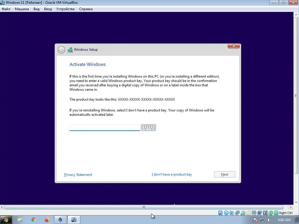
Task: Switch to VirtualBox Manager taskbar button
Action: tap(60, 220)
